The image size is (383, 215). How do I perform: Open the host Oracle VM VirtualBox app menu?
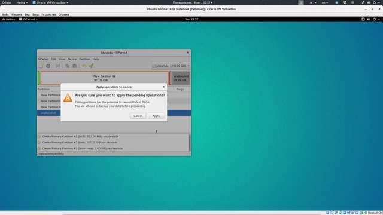pos(50,2)
